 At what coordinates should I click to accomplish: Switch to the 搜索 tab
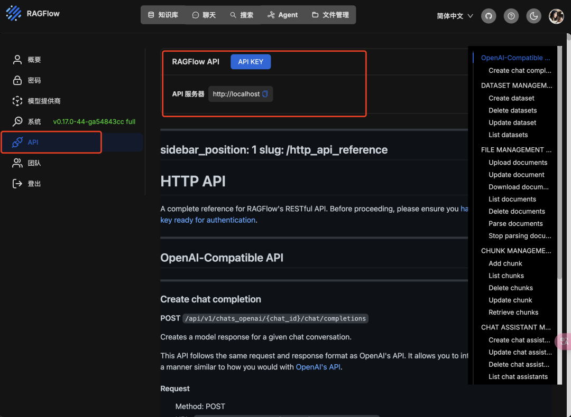tap(242, 15)
